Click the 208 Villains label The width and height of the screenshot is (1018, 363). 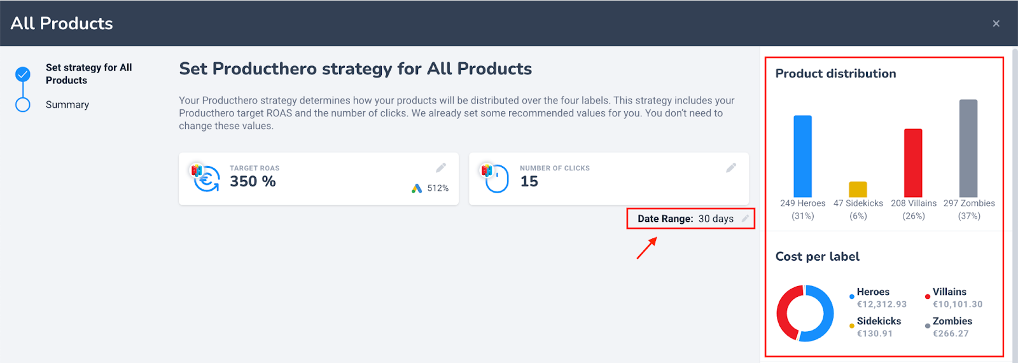coord(914,203)
